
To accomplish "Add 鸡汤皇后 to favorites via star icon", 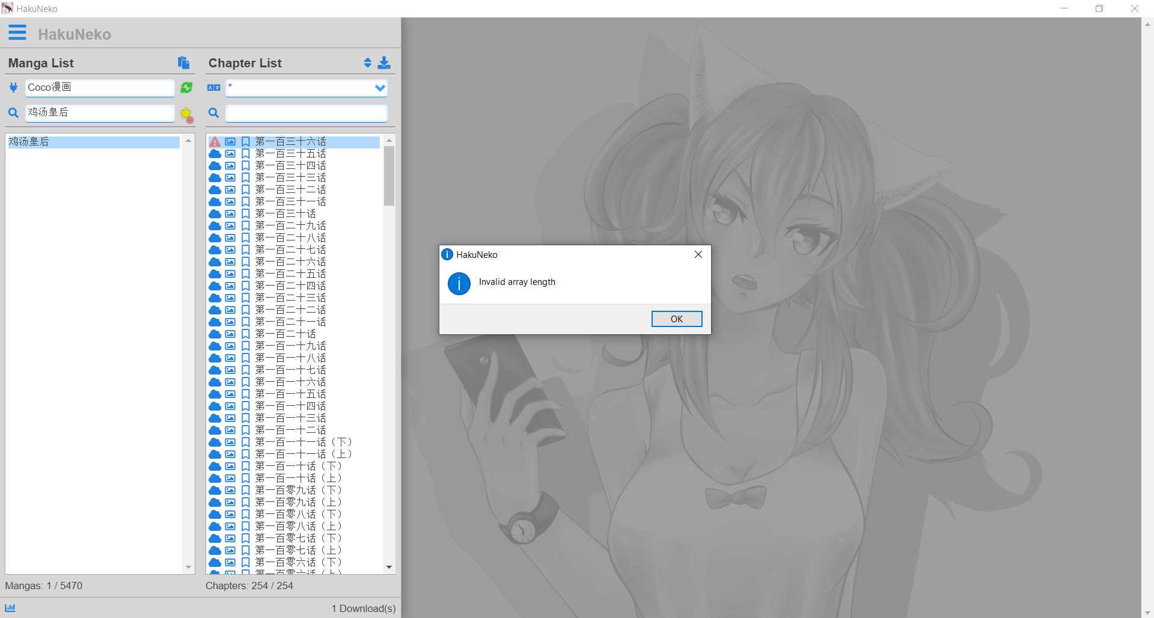I will [186, 114].
